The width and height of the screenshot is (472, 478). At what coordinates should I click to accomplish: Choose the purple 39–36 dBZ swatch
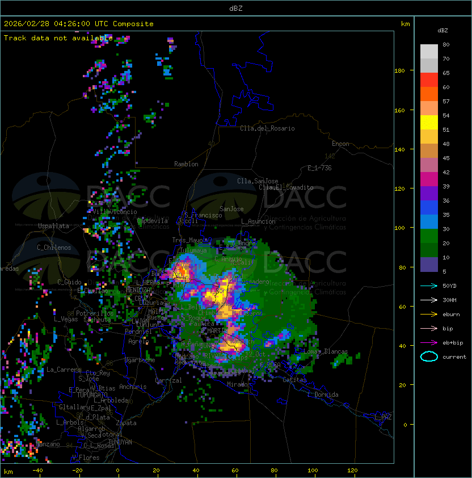coord(429,194)
